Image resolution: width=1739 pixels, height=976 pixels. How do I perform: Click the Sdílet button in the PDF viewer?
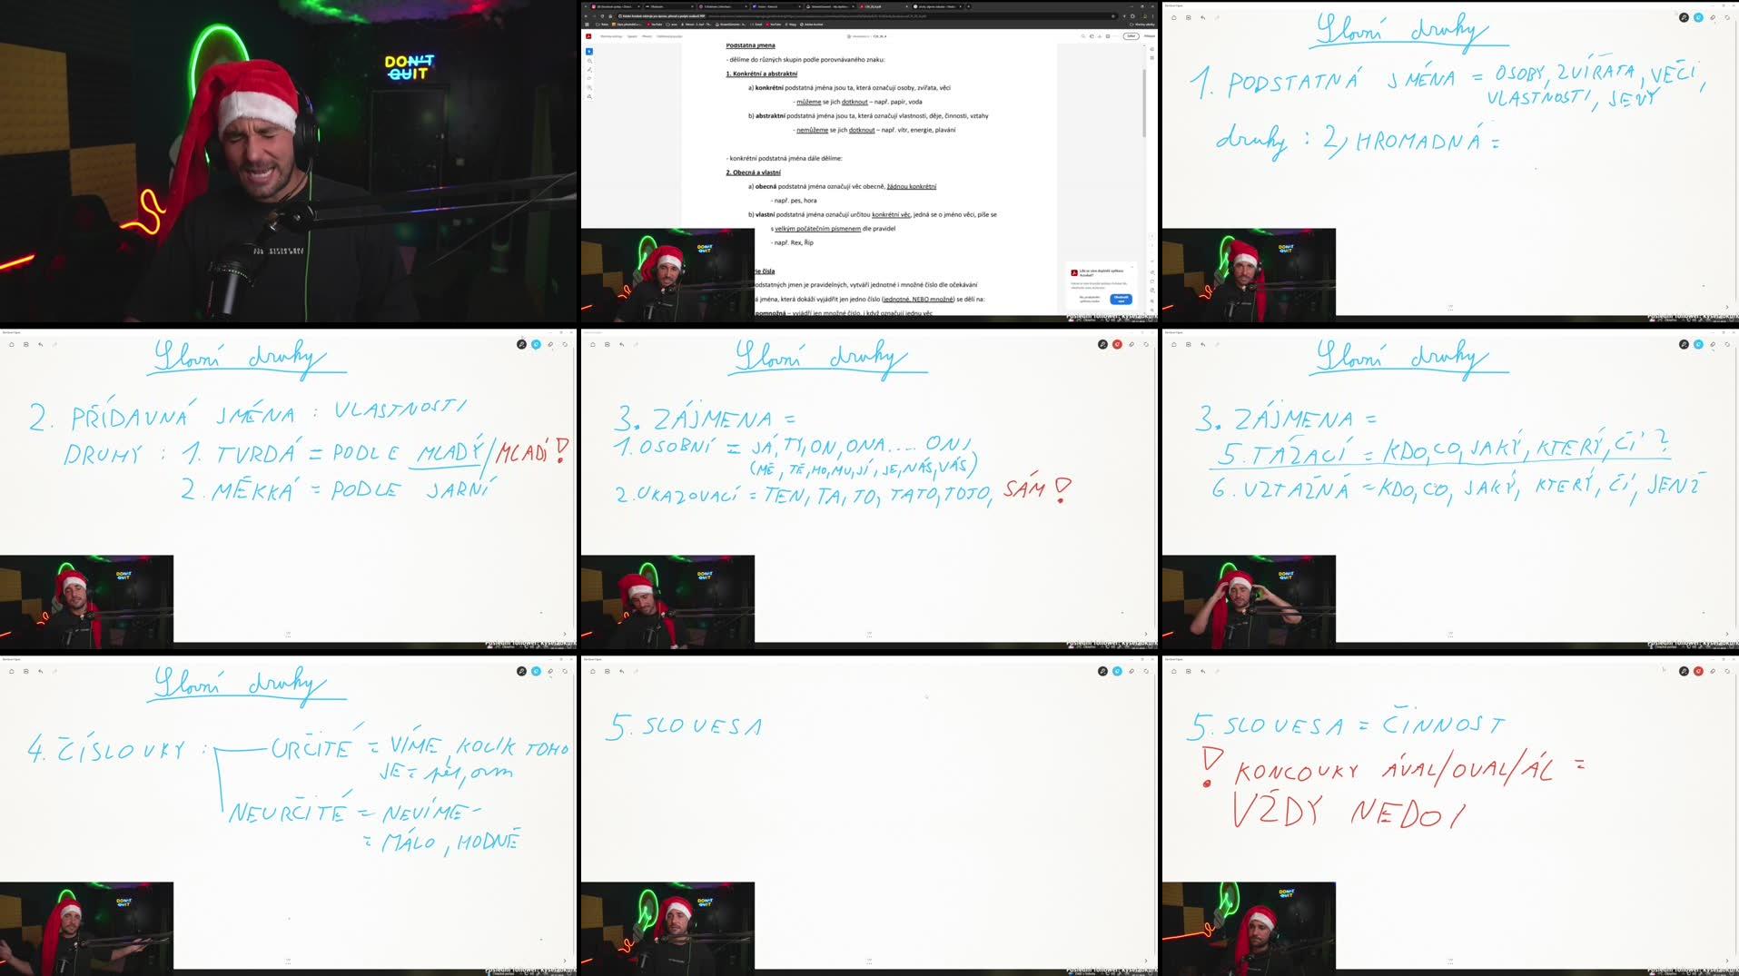(1131, 36)
